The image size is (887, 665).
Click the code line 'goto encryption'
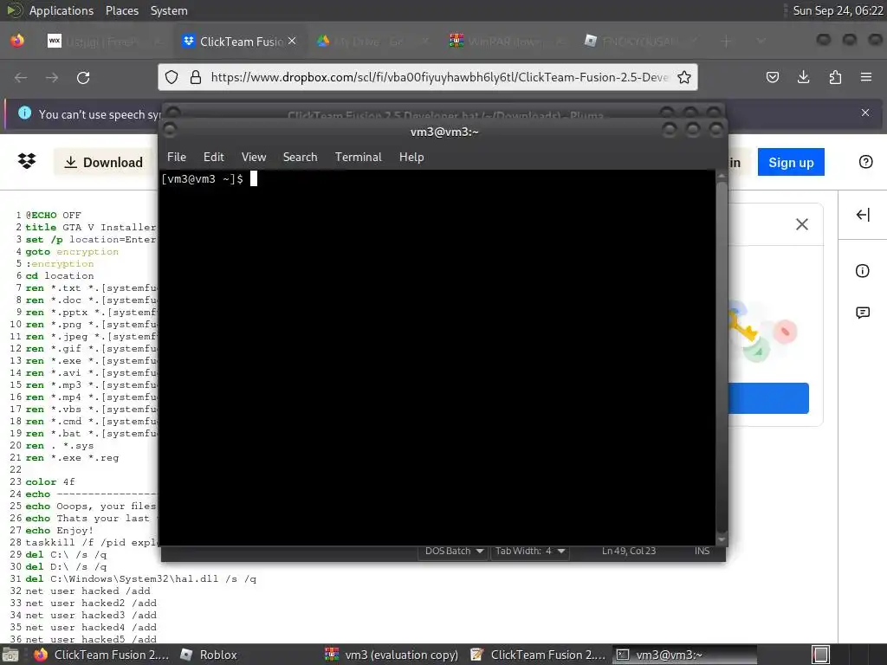(x=72, y=252)
